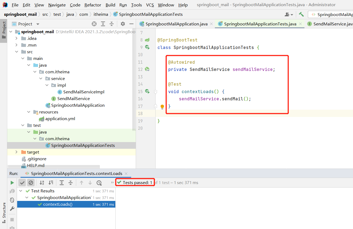353x229 pixels.
Task: Switch to SendMailService.java editor tab
Action: point(333,24)
